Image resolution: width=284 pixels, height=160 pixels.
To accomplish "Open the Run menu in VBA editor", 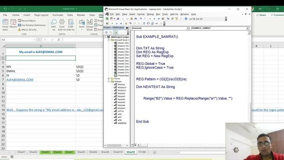I will [x=158, y=14].
